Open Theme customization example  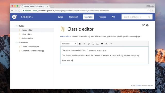[x=30, y=47]
